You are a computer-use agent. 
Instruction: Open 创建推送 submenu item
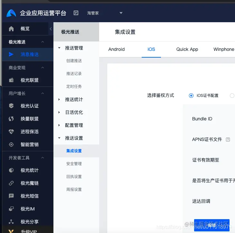(x=74, y=61)
